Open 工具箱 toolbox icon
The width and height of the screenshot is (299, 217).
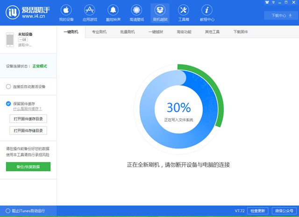(x=183, y=13)
